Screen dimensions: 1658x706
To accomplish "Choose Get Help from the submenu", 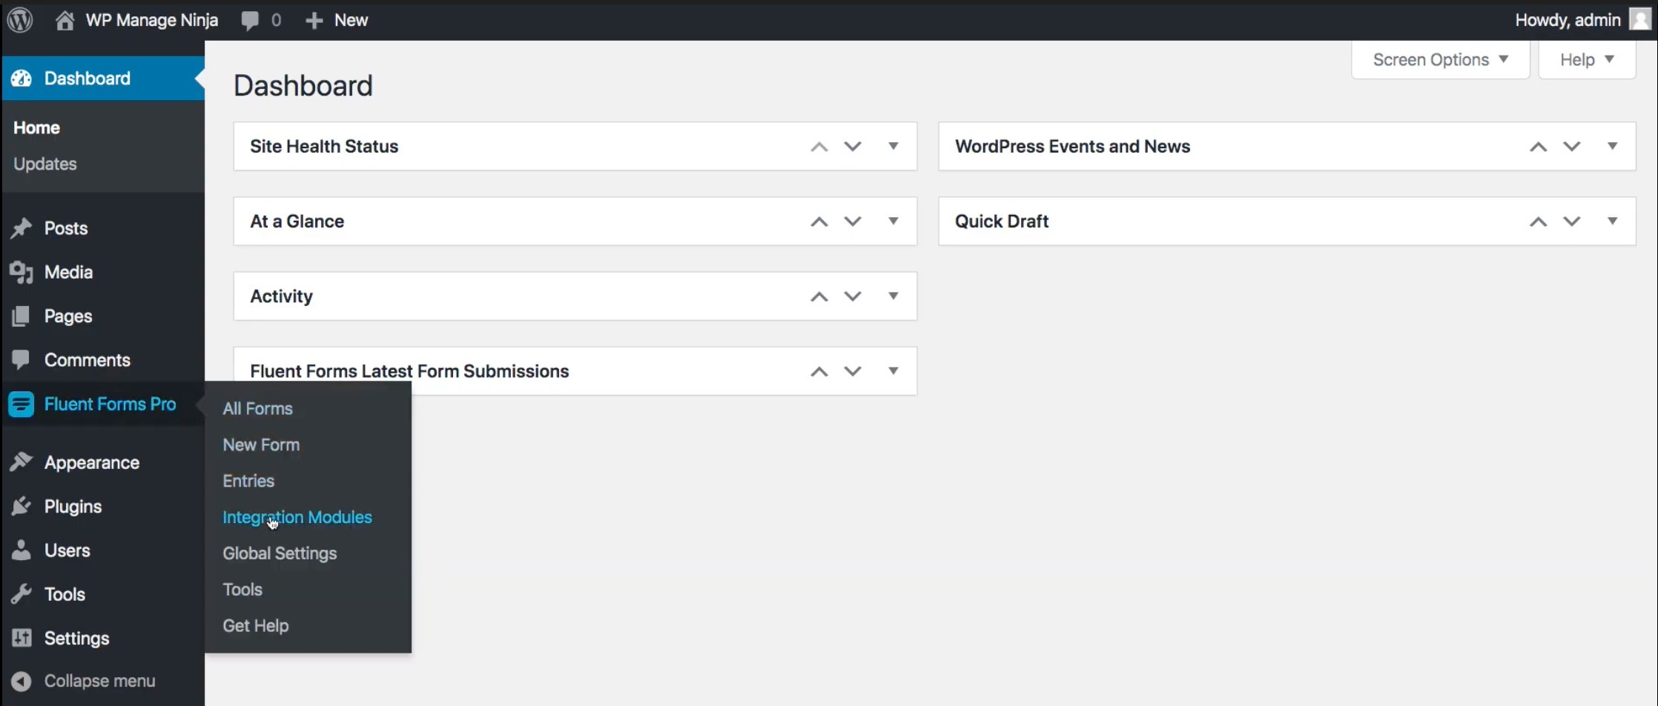I will [x=256, y=626].
